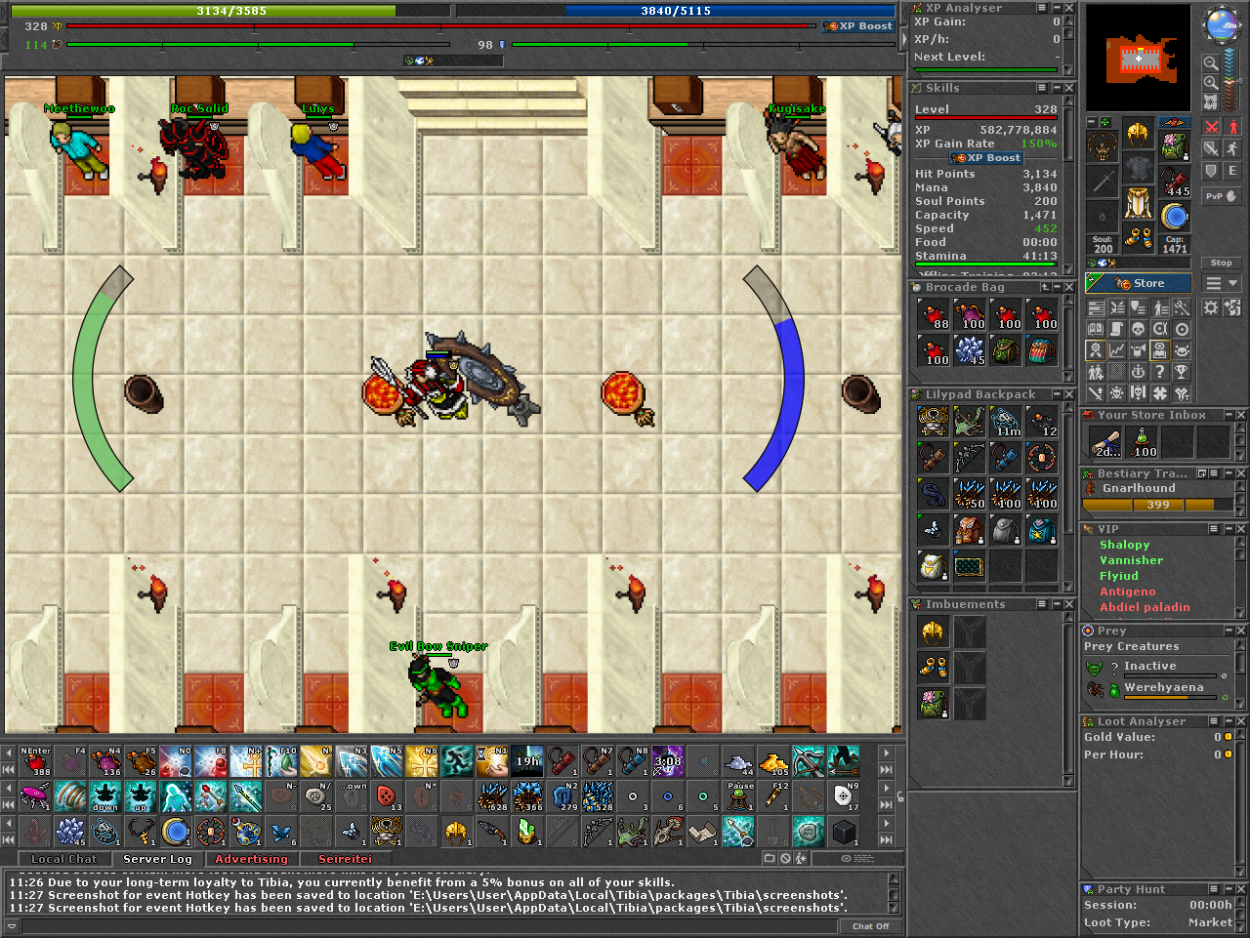Image resolution: width=1250 pixels, height=938 pixels.
Task: Toggle the PvP hand mode button
Action: pos(1222,196)
